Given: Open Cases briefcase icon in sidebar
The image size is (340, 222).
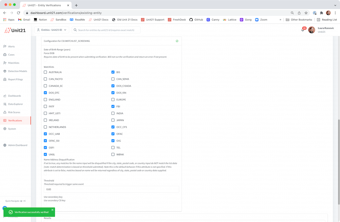Looking at the screenshot, I should pos(5,55).
